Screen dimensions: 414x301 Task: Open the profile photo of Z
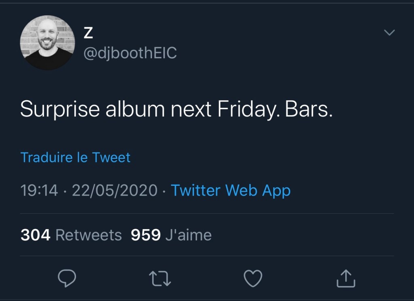pyautogui.click(x=47, y=42)
